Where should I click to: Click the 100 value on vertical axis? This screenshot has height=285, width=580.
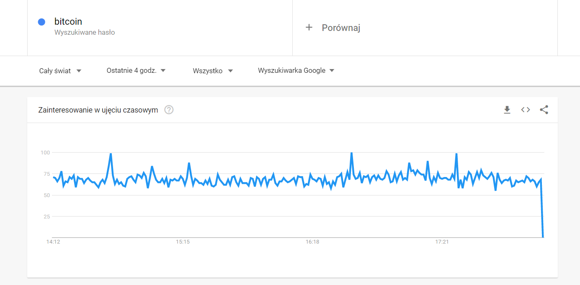[45, 153]
